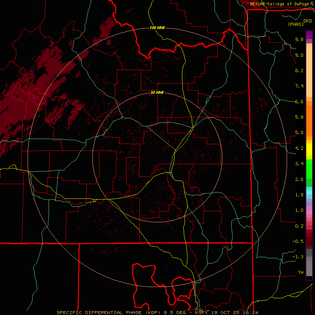
Task: Pick the cyan swatch on the color bar
Action: pos(309,192)
